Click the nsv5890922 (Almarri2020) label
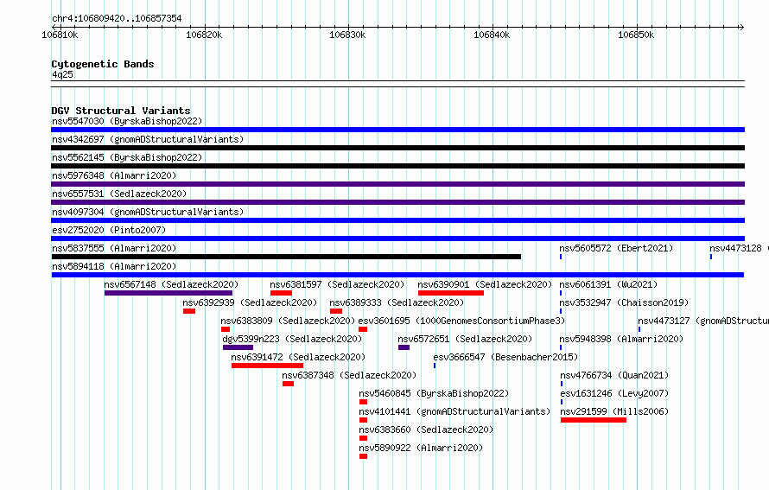This screenshot has width=769, height=490. (421, 448)
